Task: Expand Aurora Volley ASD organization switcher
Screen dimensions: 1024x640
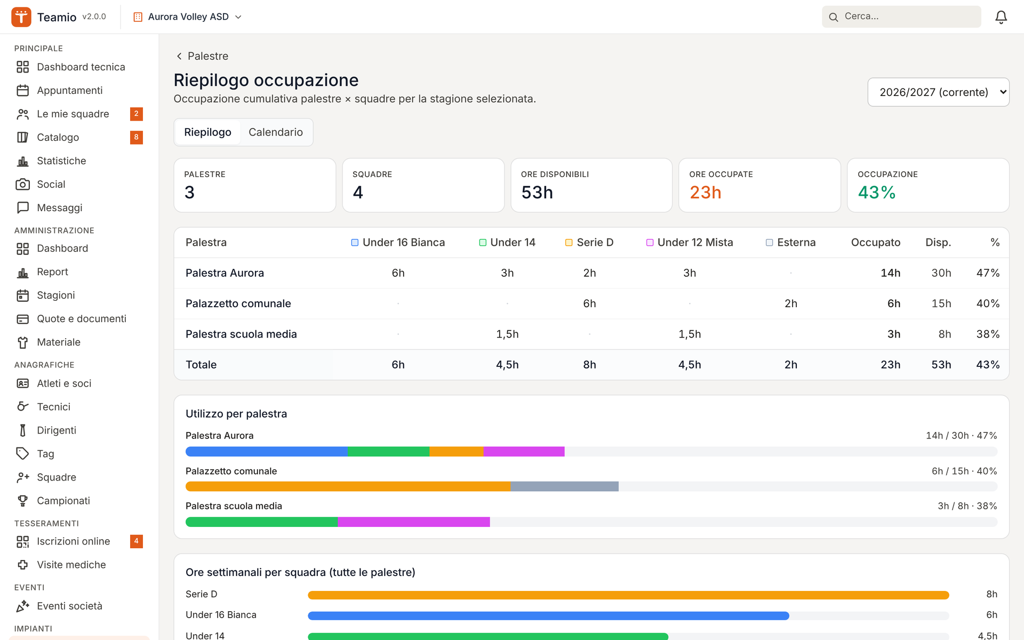Action: pos(187,17)
